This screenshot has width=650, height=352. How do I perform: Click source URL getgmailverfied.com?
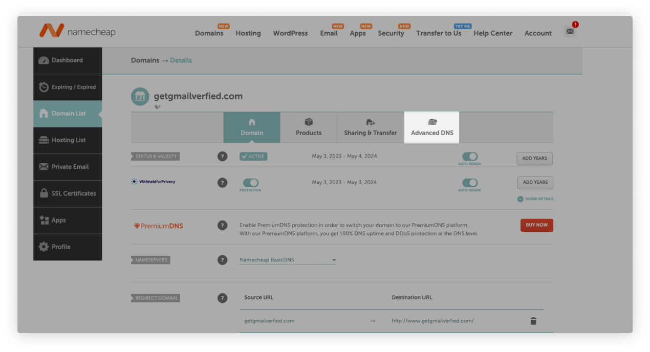(269, 321)
